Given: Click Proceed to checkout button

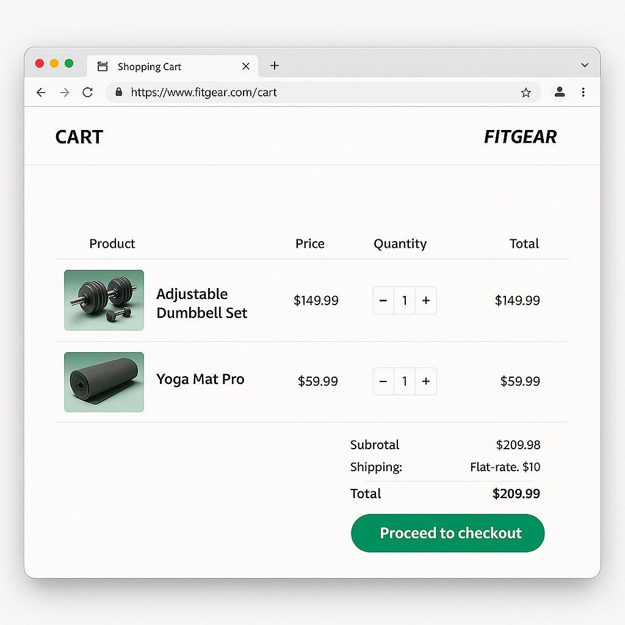Looking at the screenshot, I should (447, 533).
